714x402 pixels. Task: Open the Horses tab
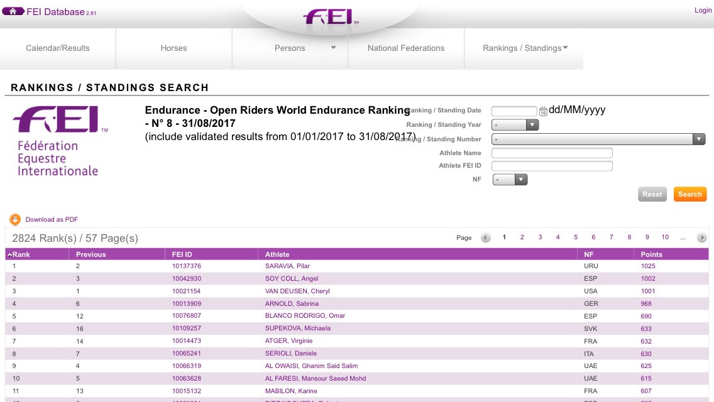click(x=173, y=48)
